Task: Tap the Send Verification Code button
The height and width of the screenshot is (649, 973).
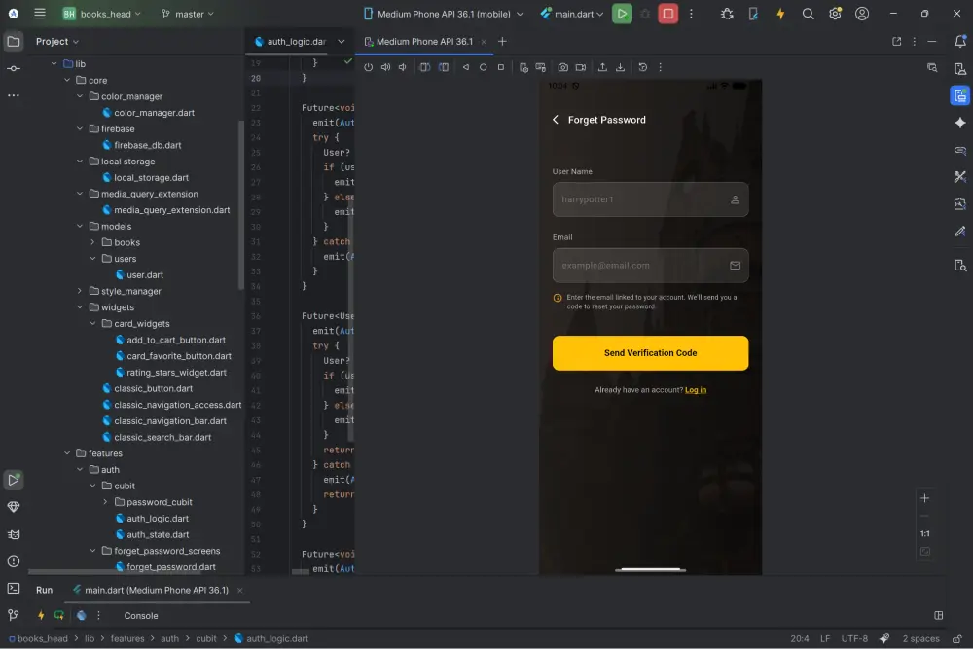Action: tap(650, 352)
